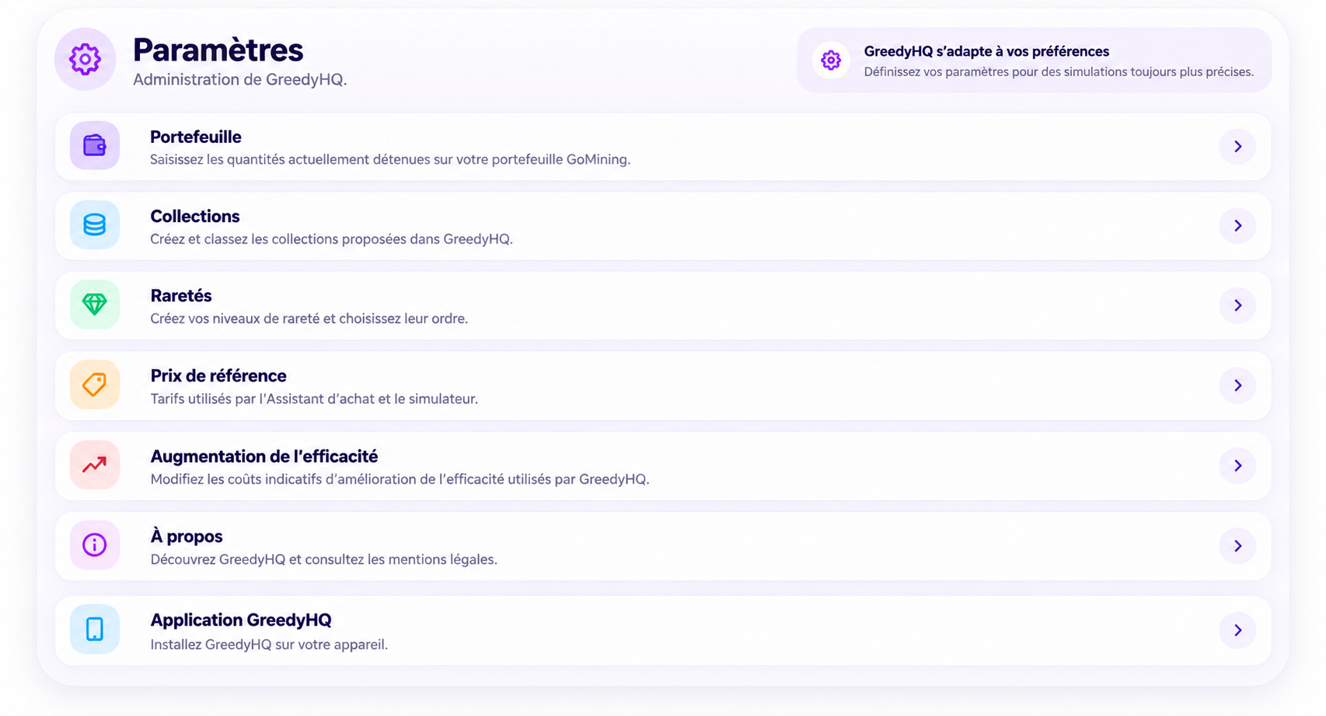Click 'GreedyHQ s'adapte à vos préférences' banner title
Image resolution: width=1326 pixels, height=716 pixels.
(986, 51)
